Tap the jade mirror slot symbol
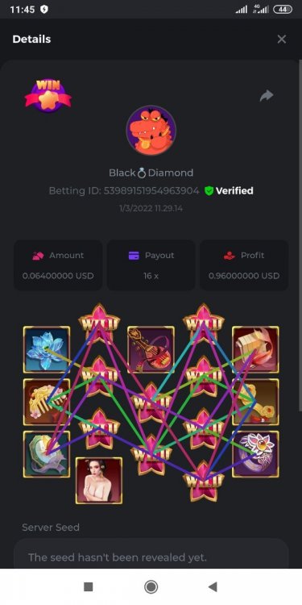This screenshot has height=605, width=302. click(x=47, y=454)
